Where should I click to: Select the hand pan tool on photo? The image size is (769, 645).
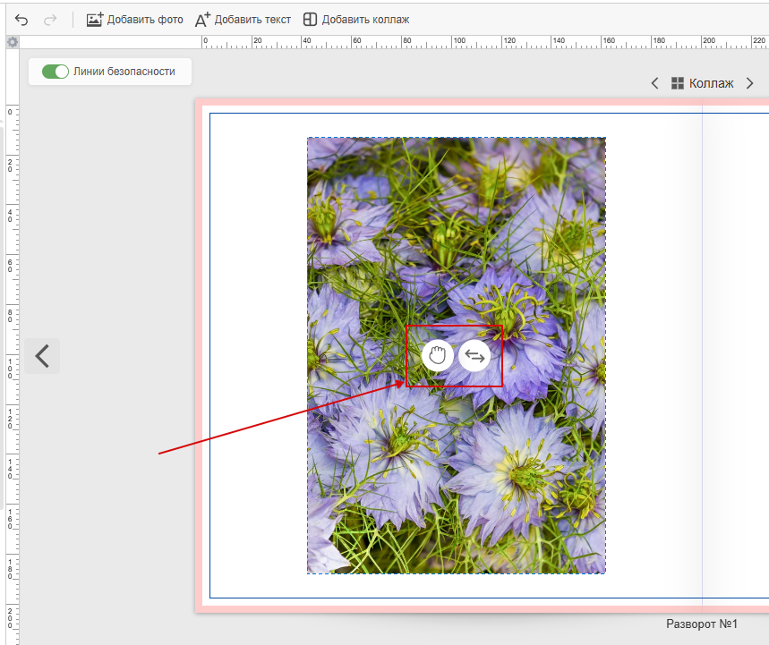437,355
